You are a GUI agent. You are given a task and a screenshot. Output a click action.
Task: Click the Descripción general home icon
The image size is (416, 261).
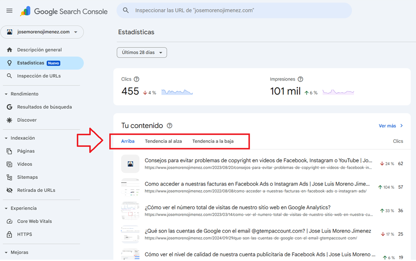(x=9, y=50)
